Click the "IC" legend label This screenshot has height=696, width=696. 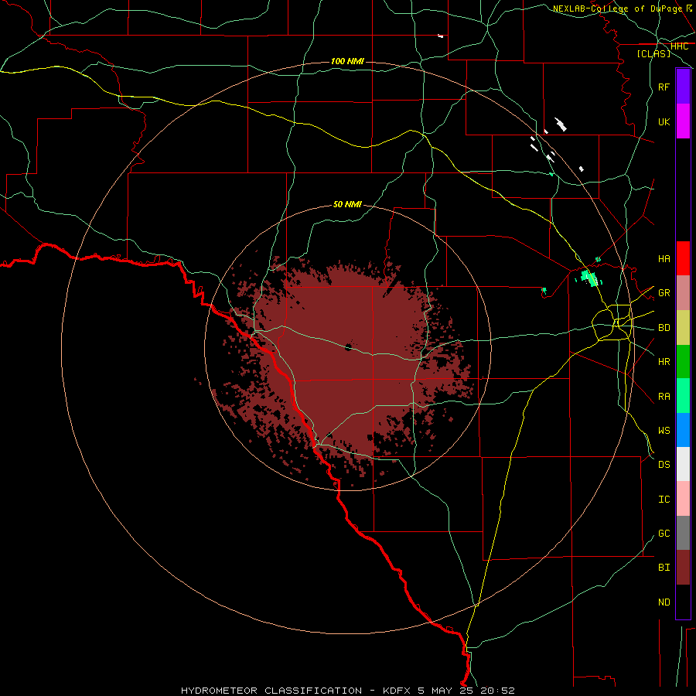pyautogui.click(x=664, y=500)
